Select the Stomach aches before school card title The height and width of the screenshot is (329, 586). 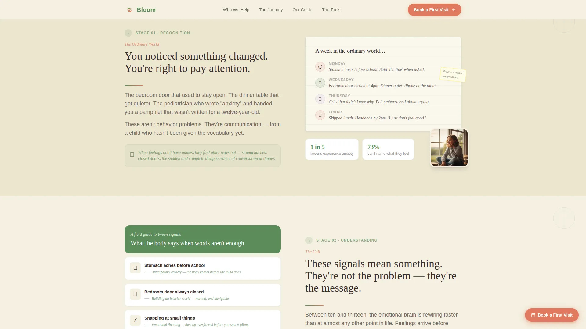(x=175, y=265)
